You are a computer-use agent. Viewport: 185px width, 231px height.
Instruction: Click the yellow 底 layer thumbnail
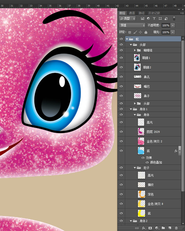(141, 213)
